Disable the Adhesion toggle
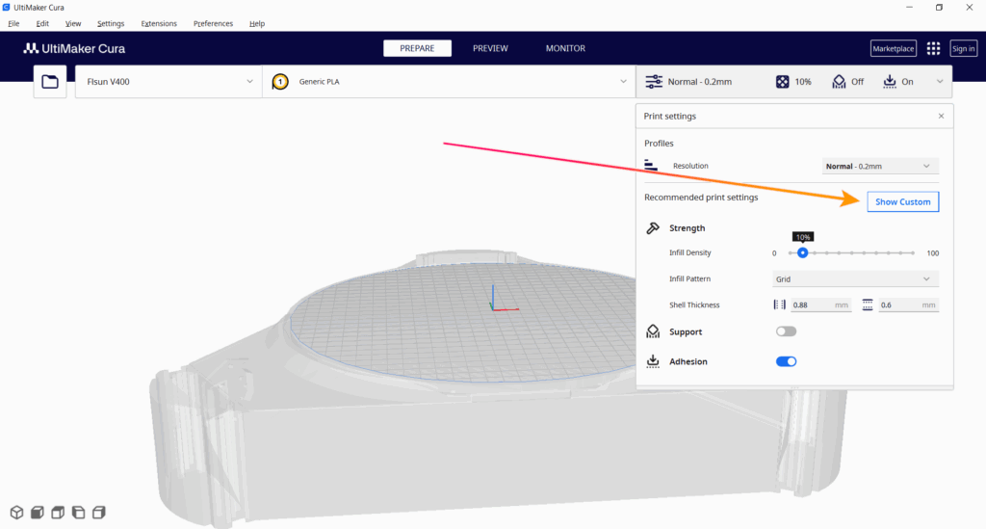Viewport: 986px width, 529px height. [x=786, y=361]
